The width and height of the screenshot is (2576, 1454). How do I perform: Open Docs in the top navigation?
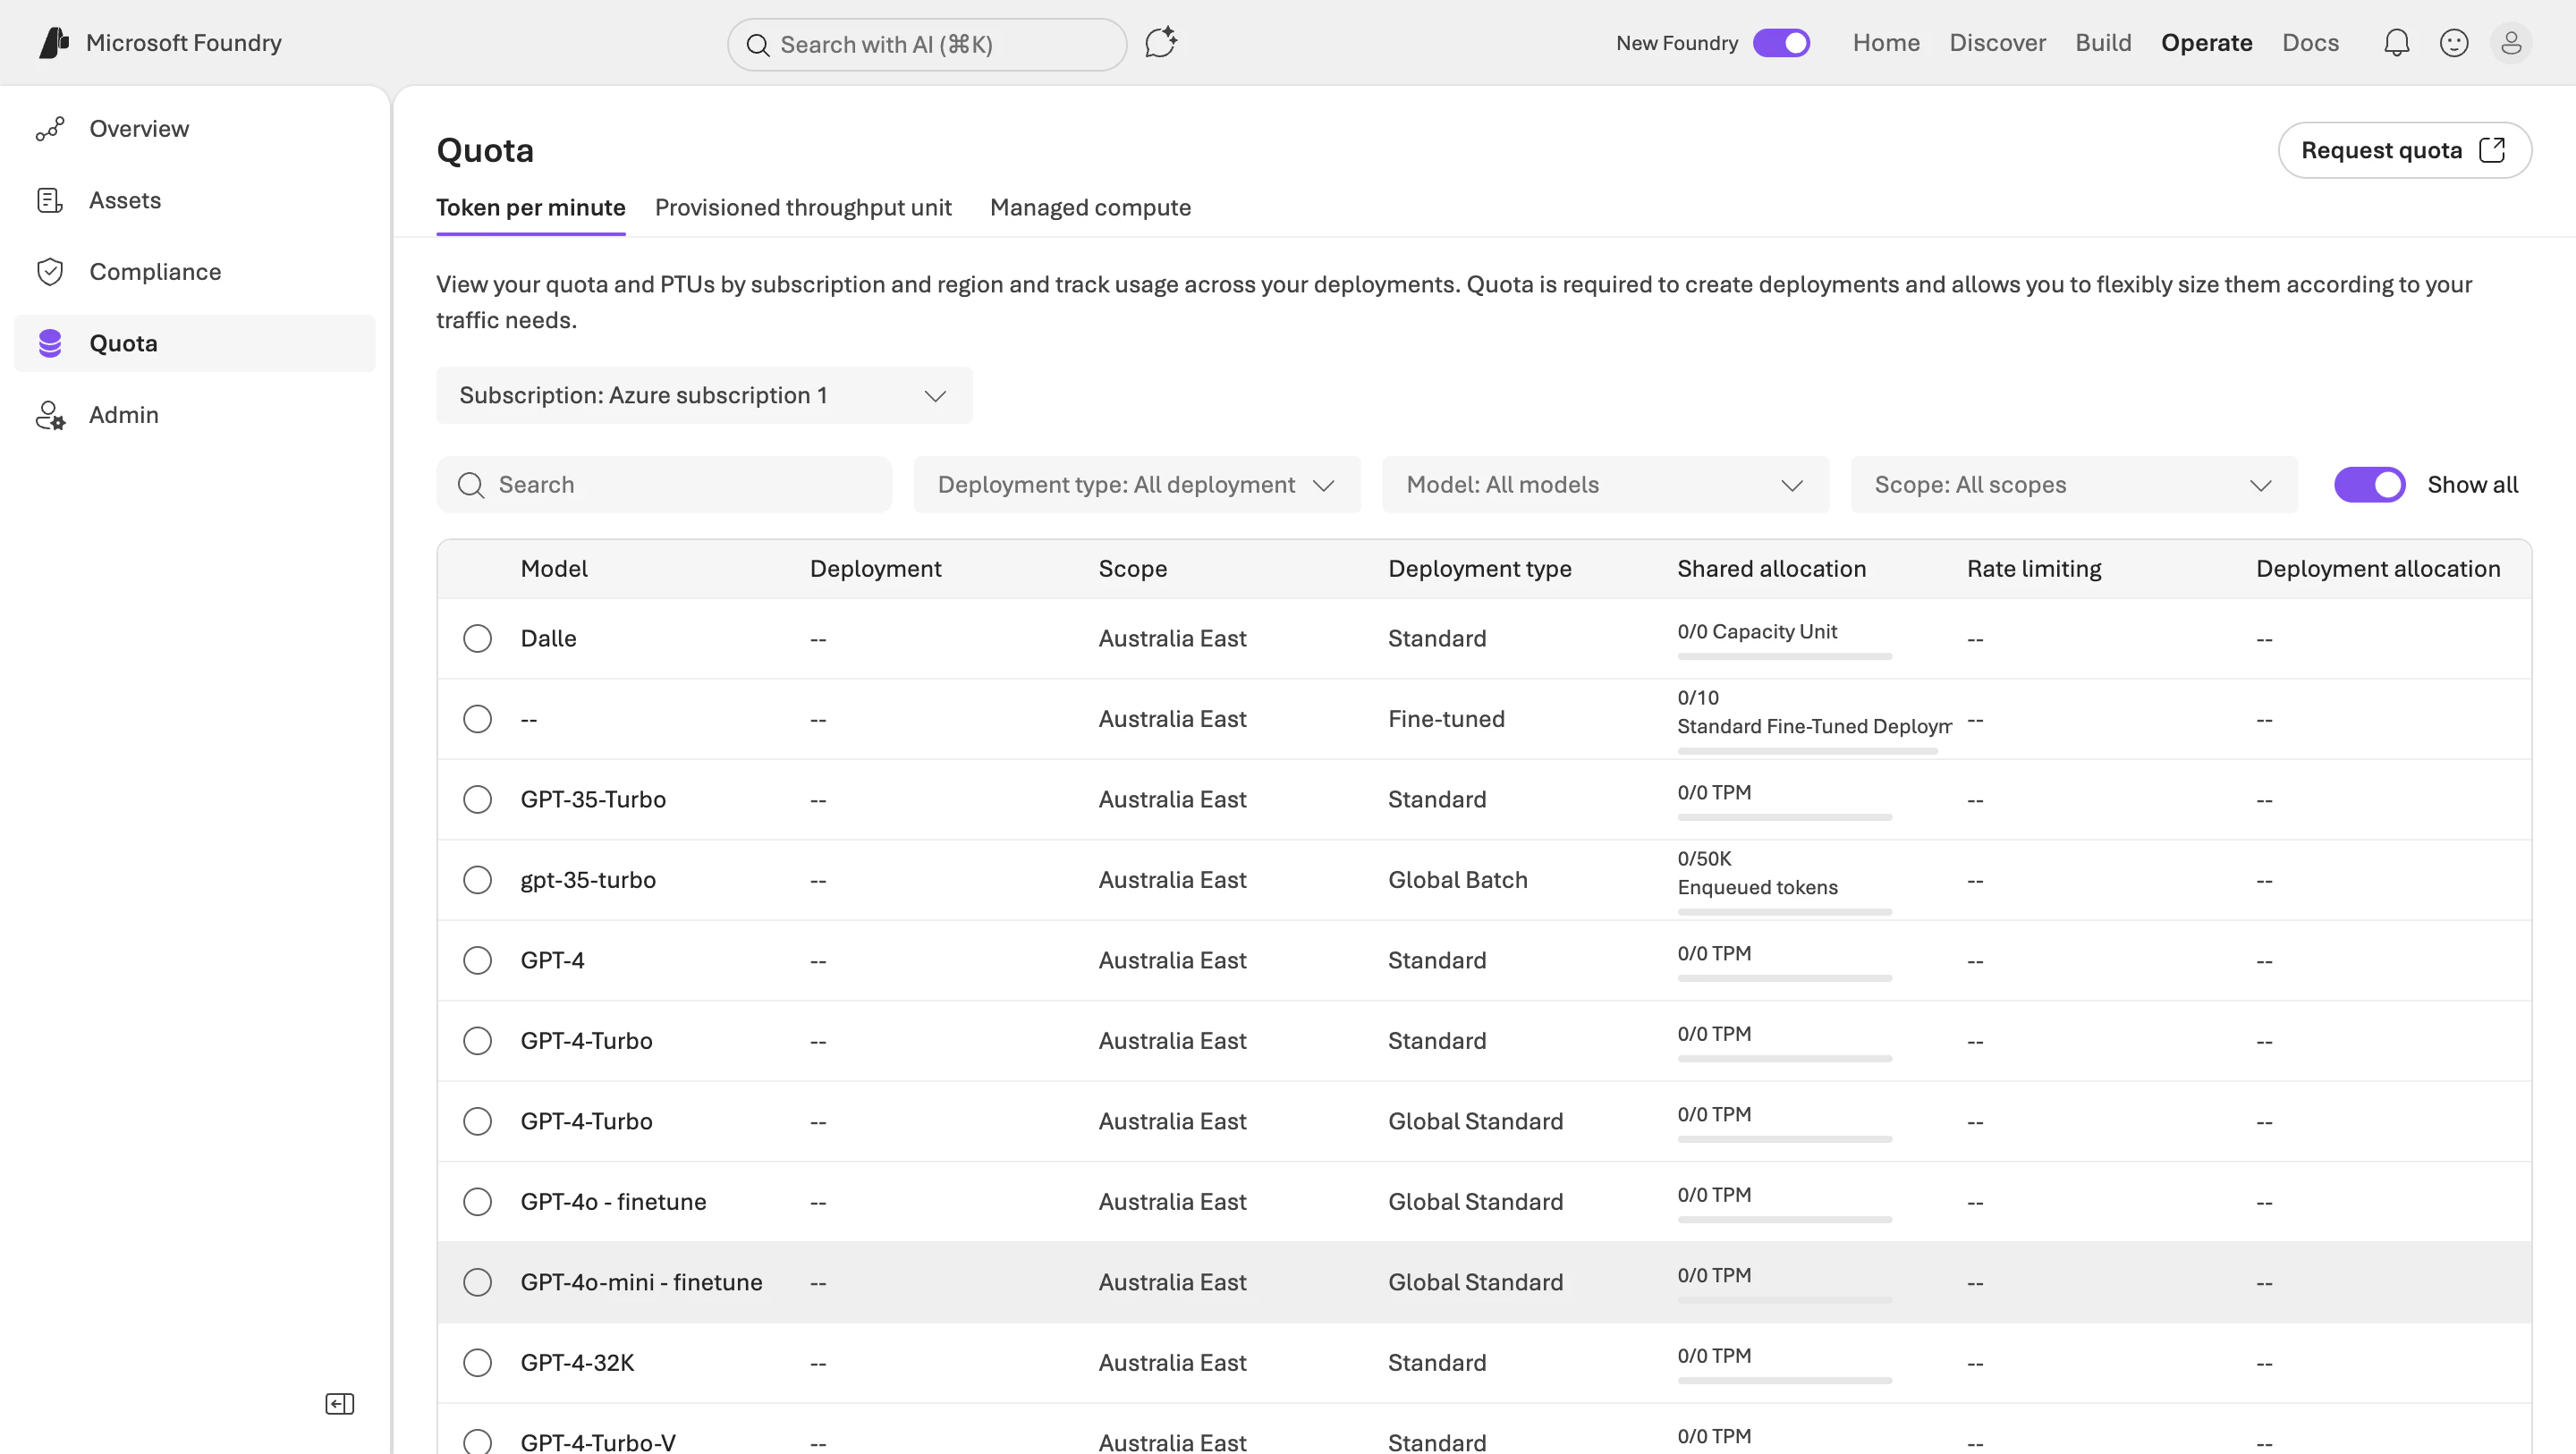pos(2310,43)
